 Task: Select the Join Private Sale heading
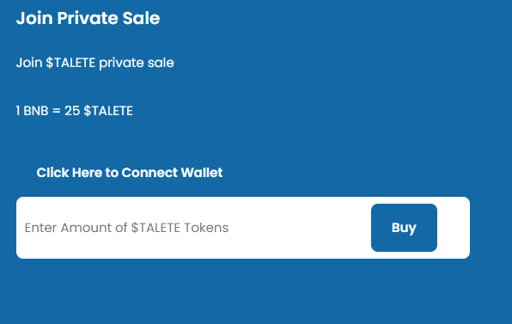88,18
